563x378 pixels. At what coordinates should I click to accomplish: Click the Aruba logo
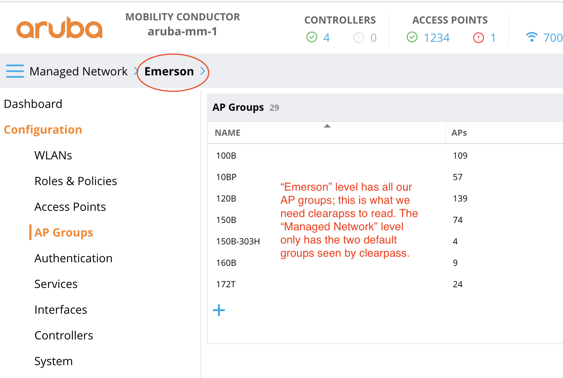pyautogui.click(x=58, y=28)
